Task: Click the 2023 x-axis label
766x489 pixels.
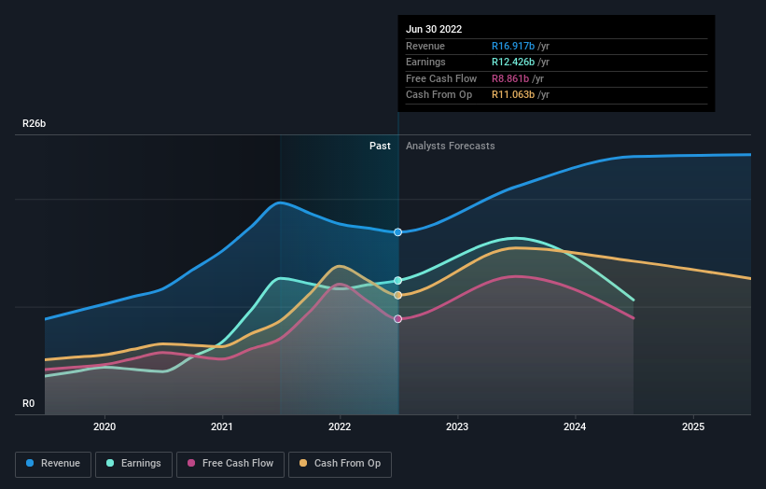Action: pos(457,427)
